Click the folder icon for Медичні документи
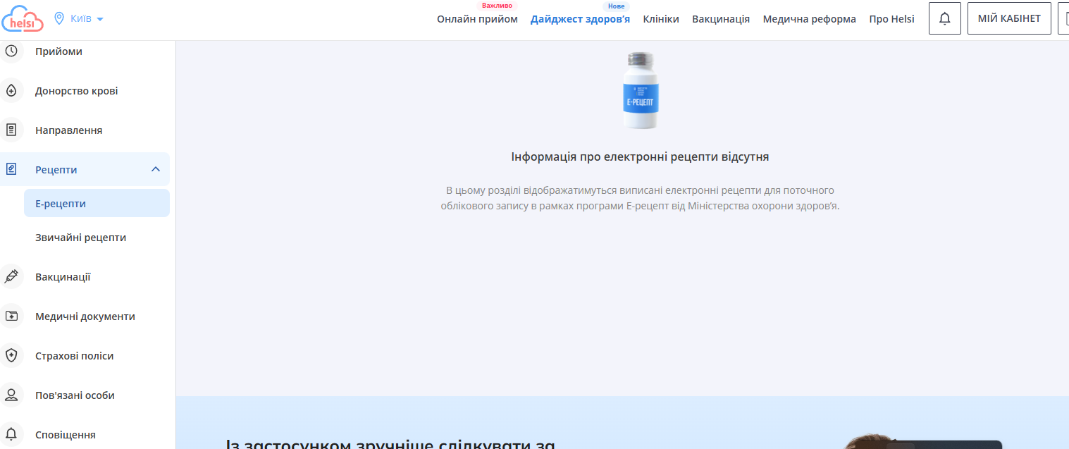The image size is (1069, 449). tap(11, 316)
